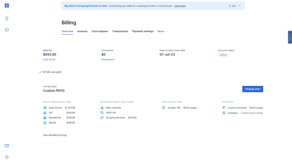Click the Custom Datasets grid icon
The height and width of the screenshot is (167, 292).
point(224,108)
